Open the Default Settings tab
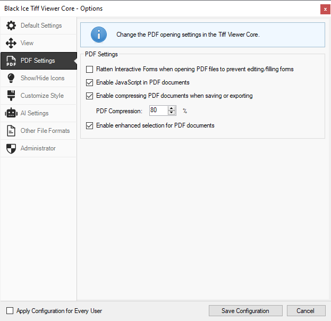 (x=39, y=26)
